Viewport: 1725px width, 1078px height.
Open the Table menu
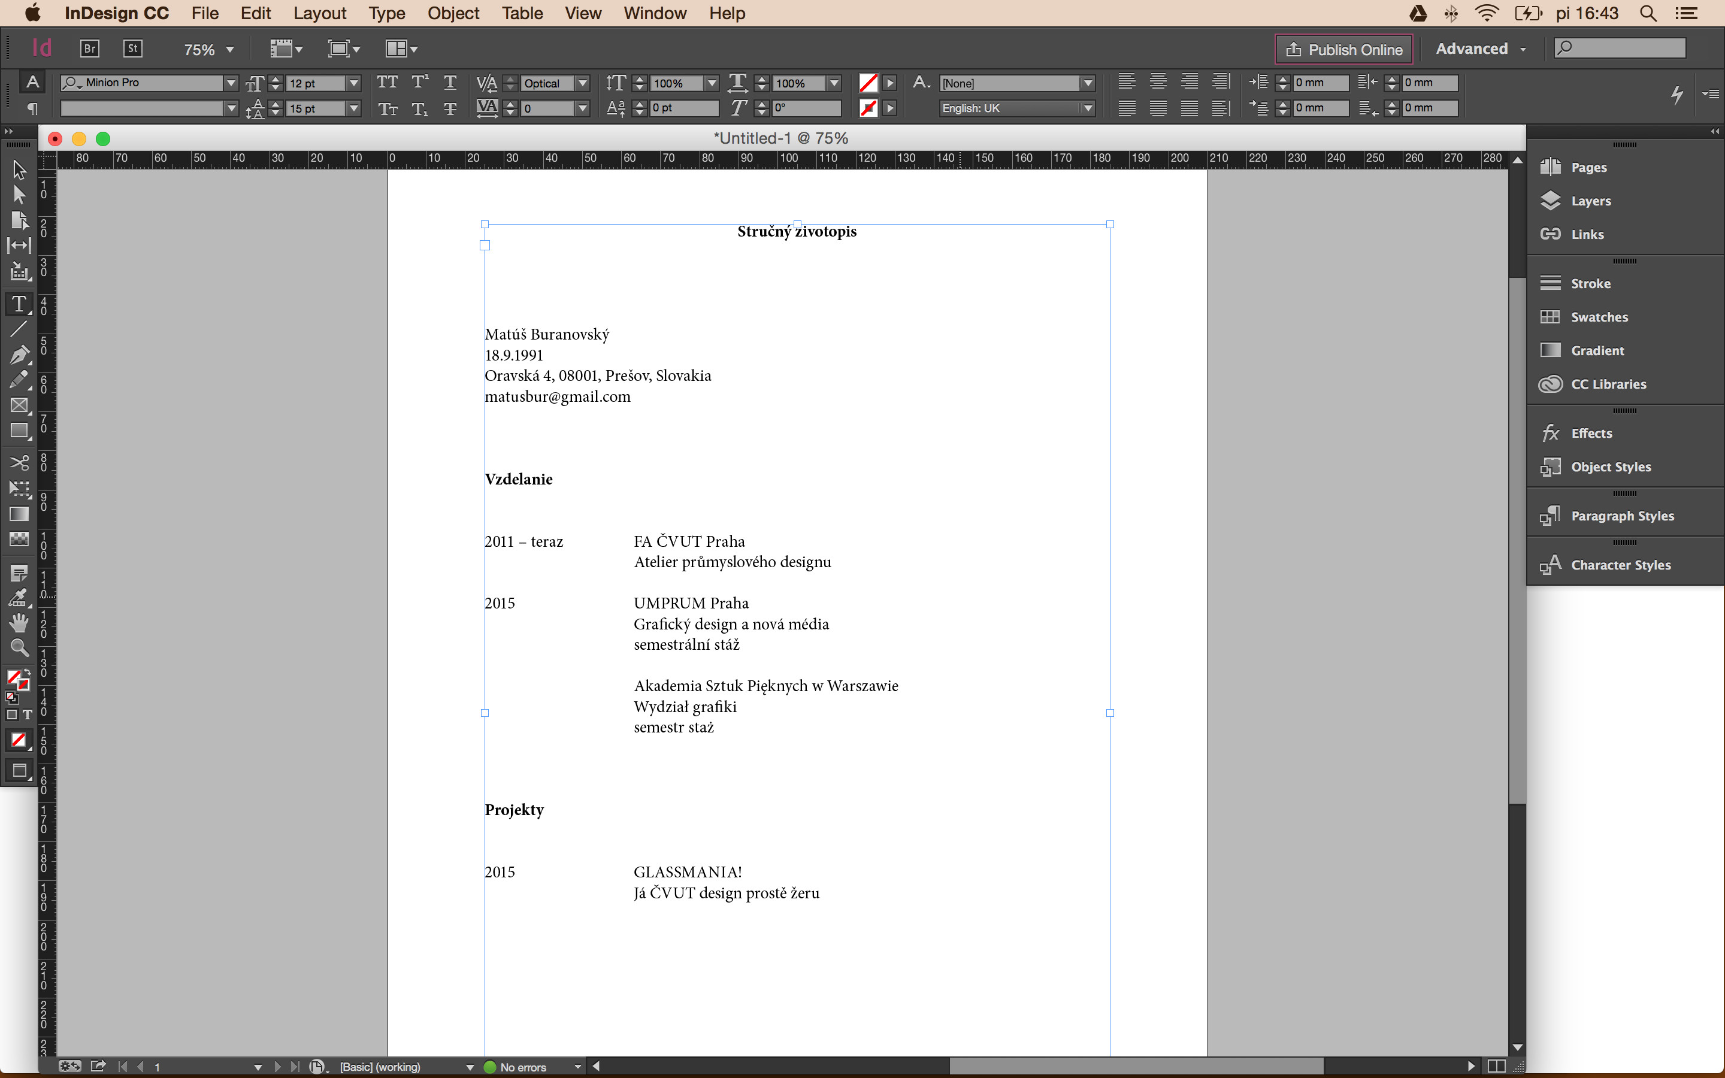coord(522,13)
